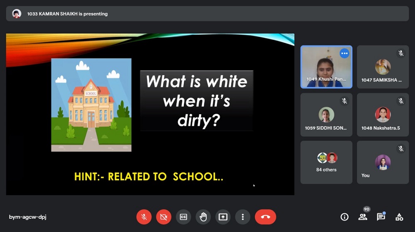Click the 1048 Nakshatra.S participant tile
This screenshot has width=415, height=232.
(383, 115)
